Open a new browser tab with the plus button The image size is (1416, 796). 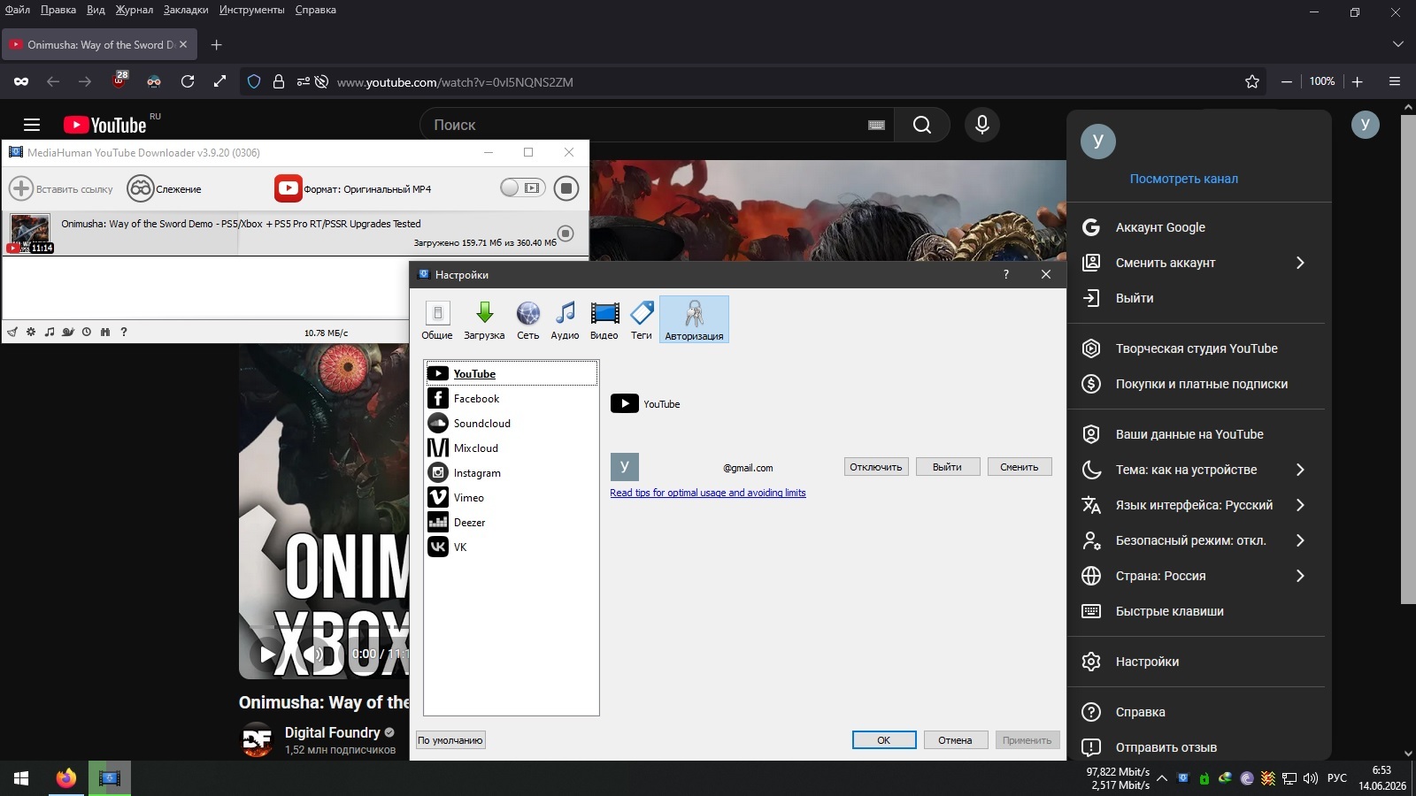point(217,44)
